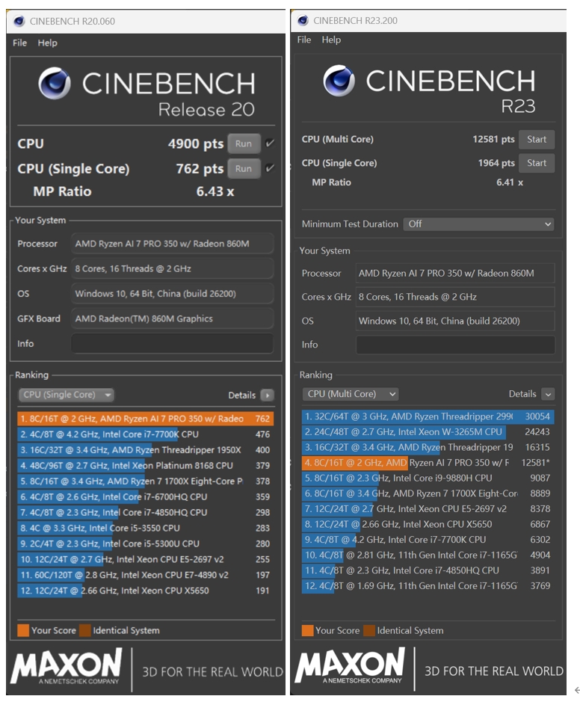This screenshot has width=580, height=702.
Task: Expand Details arrow in R20 ranking
Action: point(267,395)
